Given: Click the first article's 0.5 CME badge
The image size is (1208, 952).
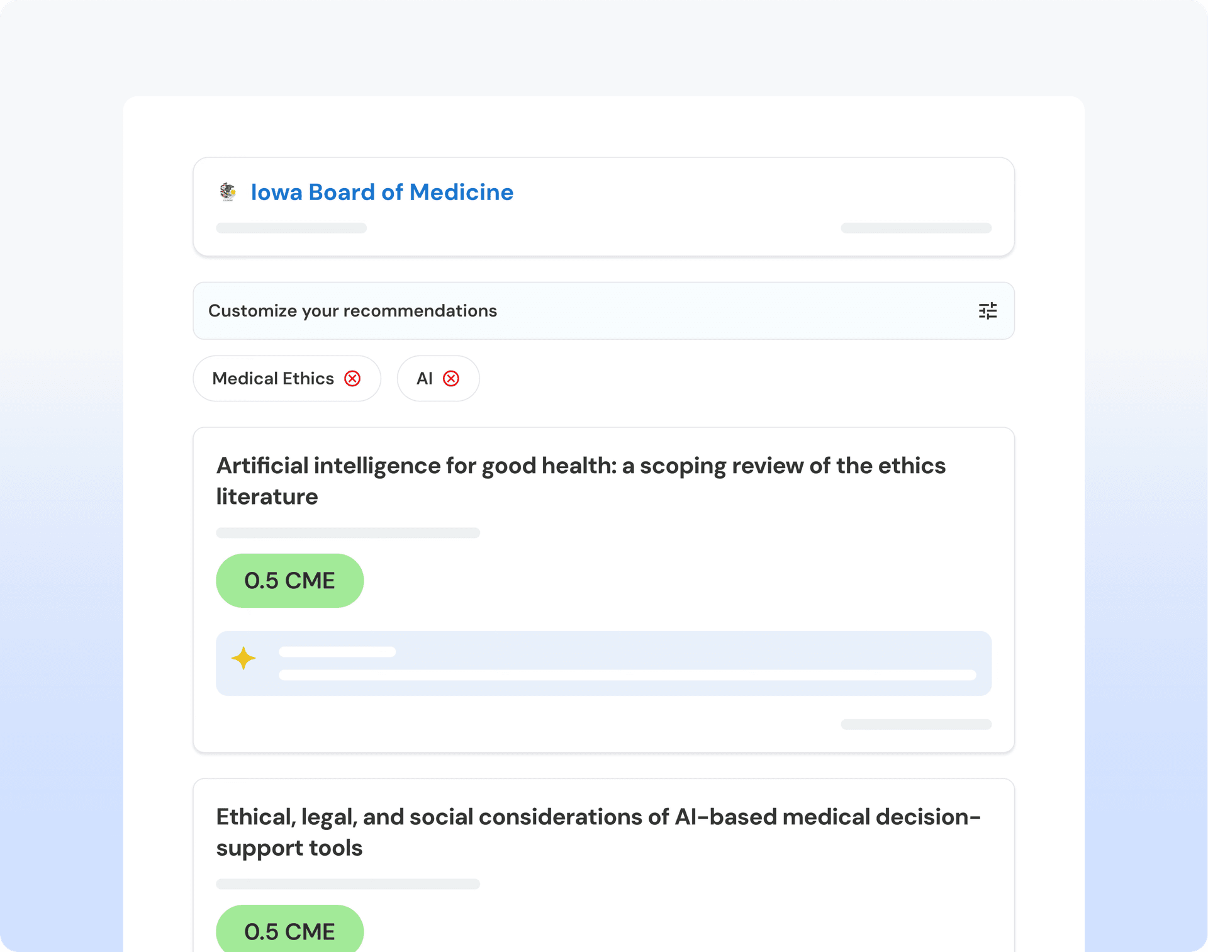Looking at the screenshot, I should [289, 580].
